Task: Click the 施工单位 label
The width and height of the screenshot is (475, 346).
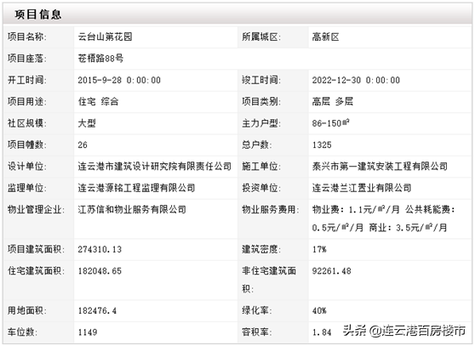Action: pyautogui.click(x=261, y=167)
